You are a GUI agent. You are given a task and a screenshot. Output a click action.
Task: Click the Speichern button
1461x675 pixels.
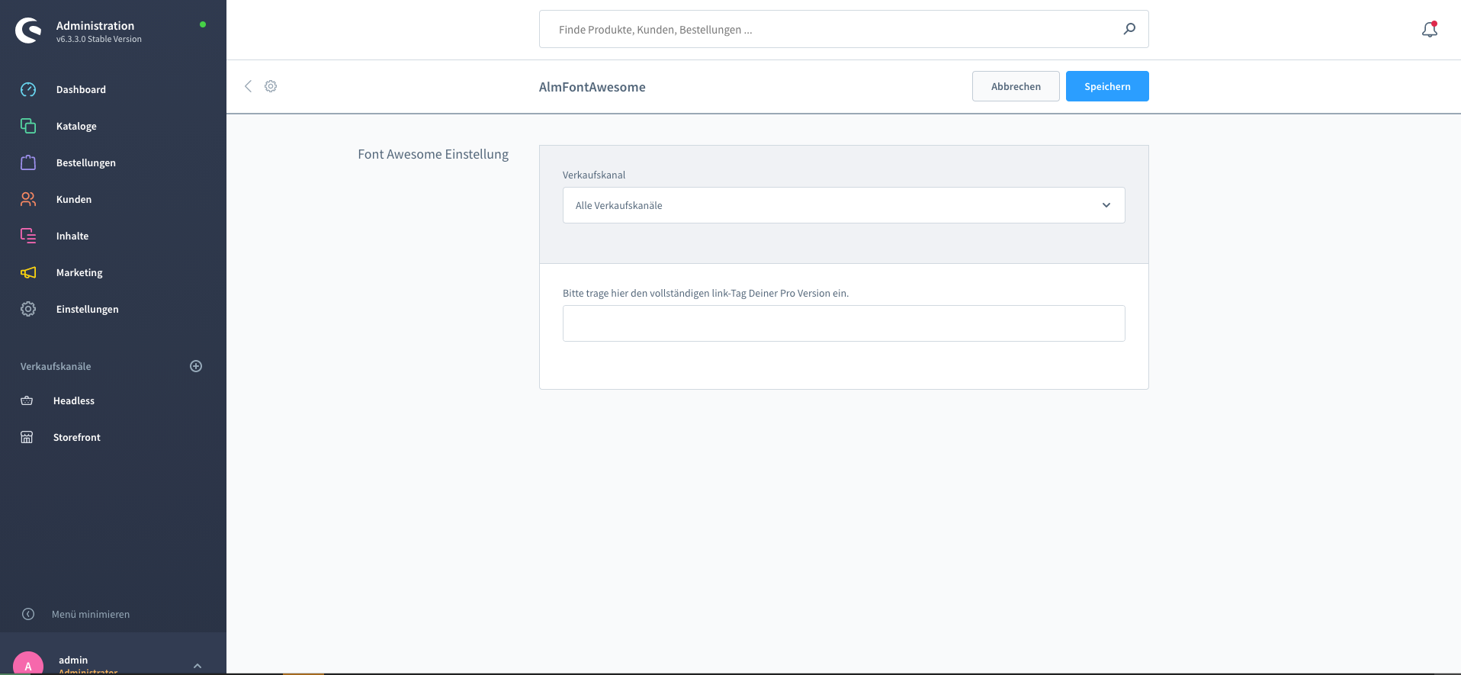(1107, 86)
